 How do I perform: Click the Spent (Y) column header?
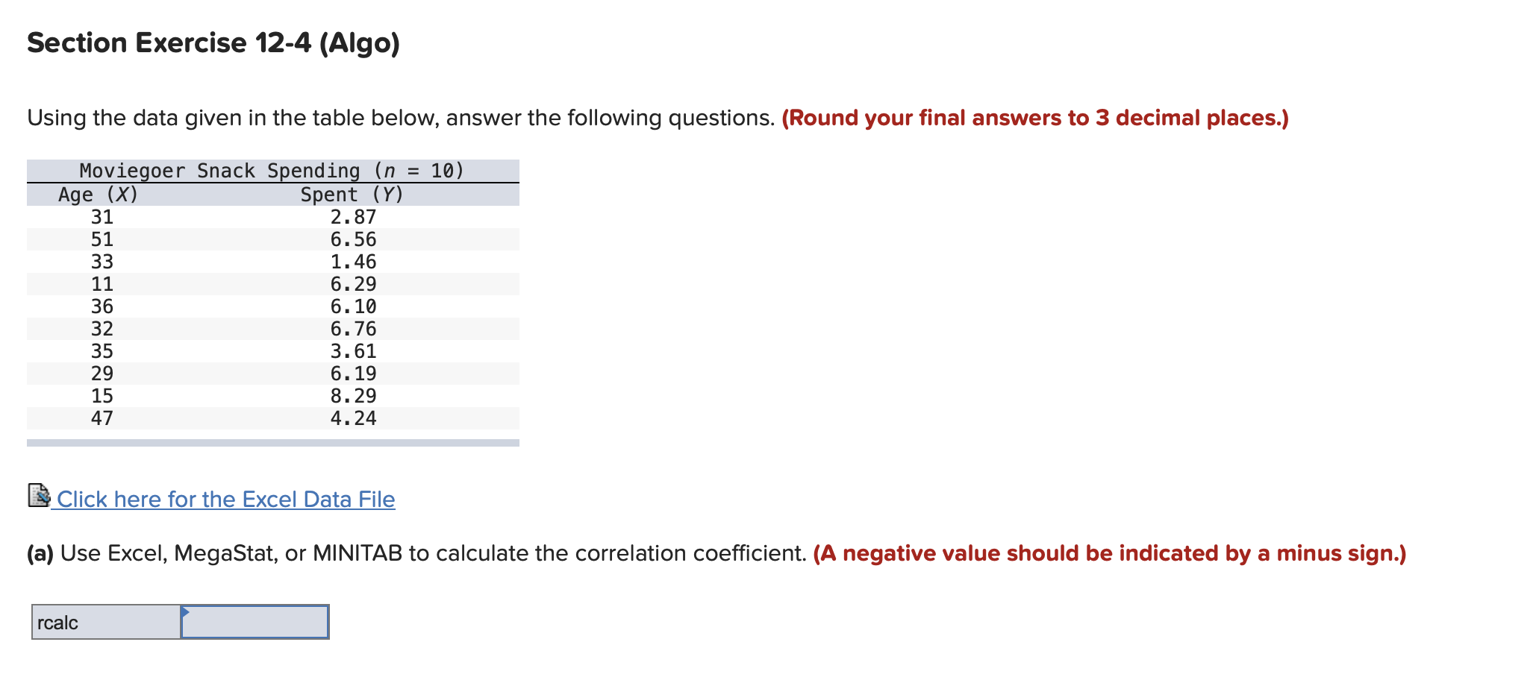pyautogui.click(x=351, y=194)
